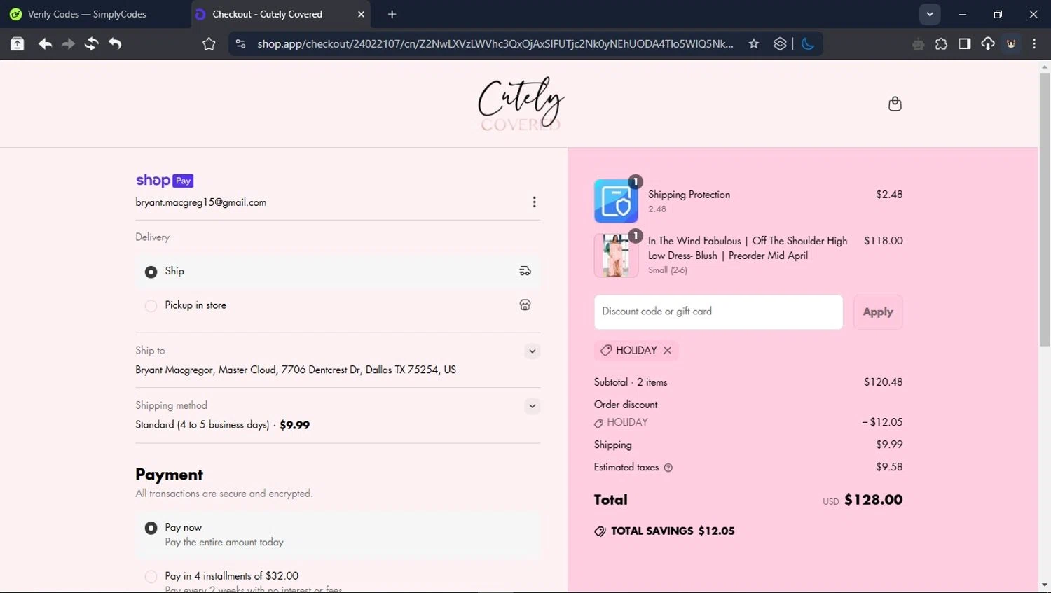Click the Shipping Protection product image

coord(616,201)
